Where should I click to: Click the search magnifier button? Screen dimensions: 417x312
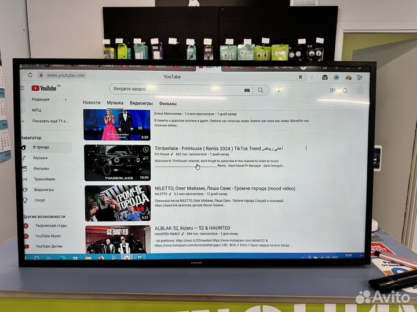click(261, 90)
